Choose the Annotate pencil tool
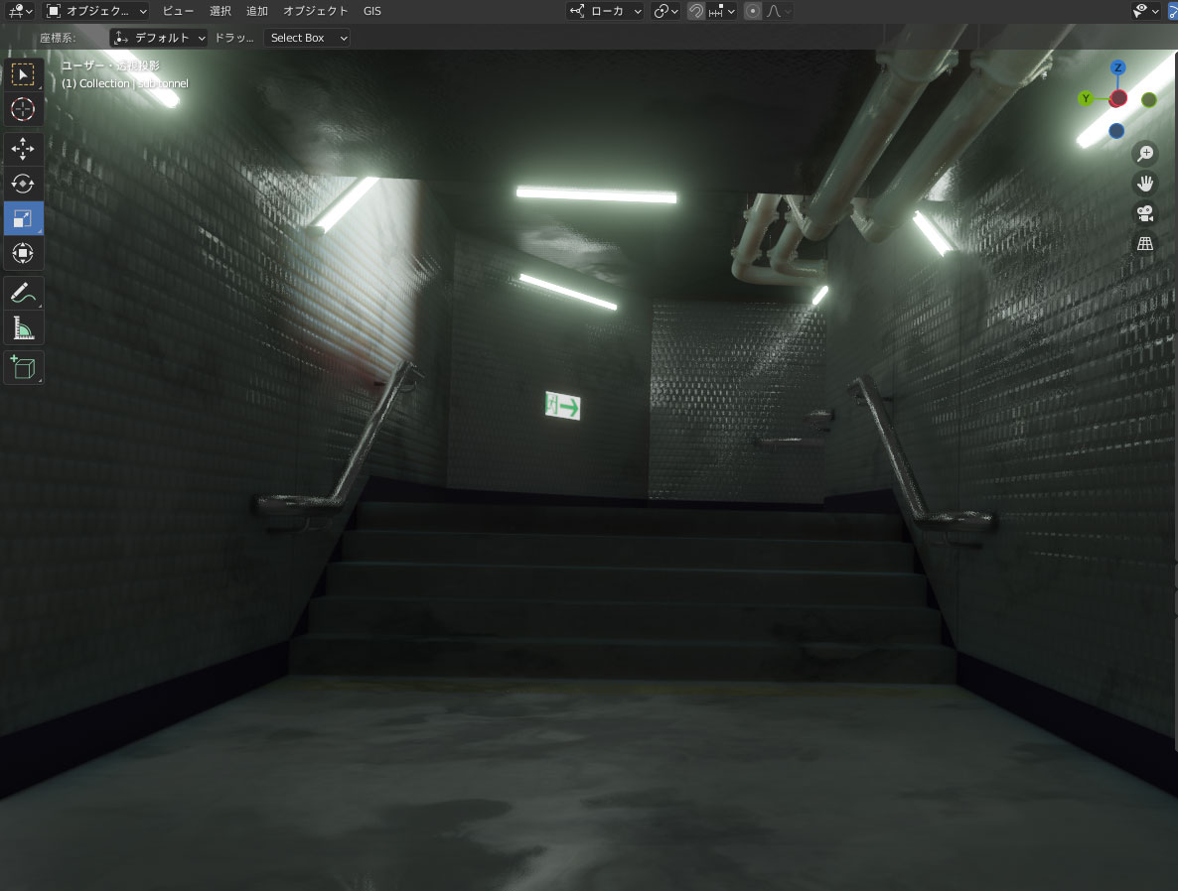 (23, 293)
